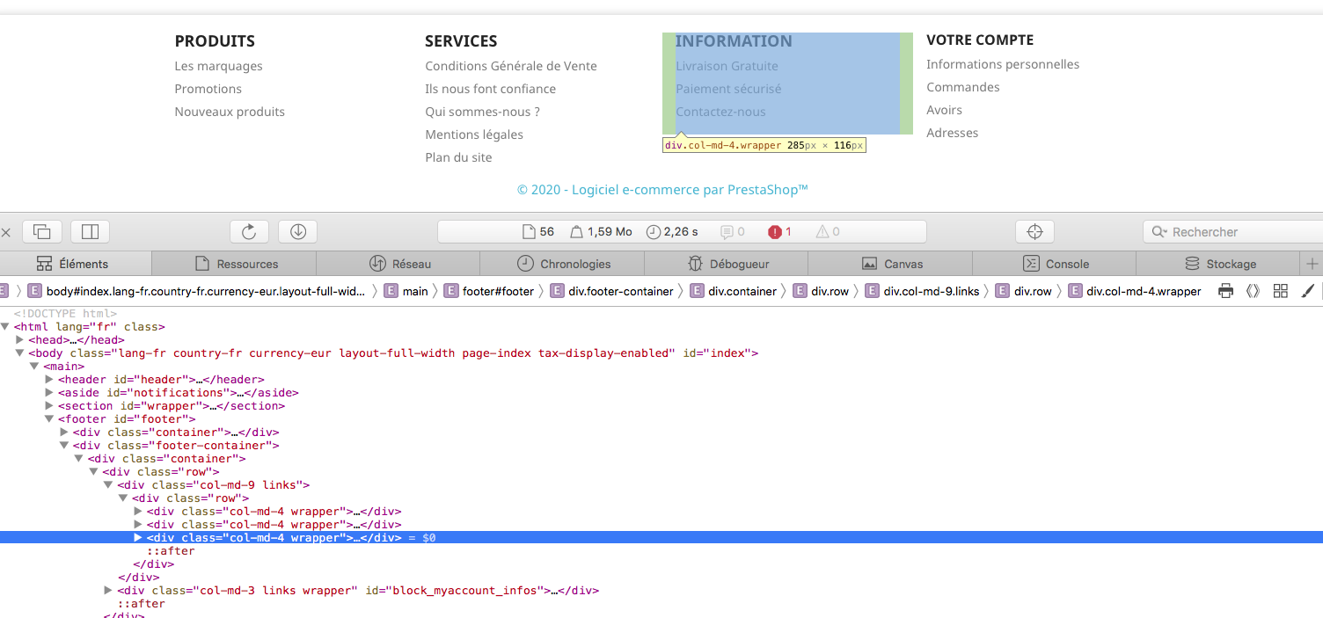Click the red error count indicator
This screenshot has width=1323, height=618.
coord(780,232)
